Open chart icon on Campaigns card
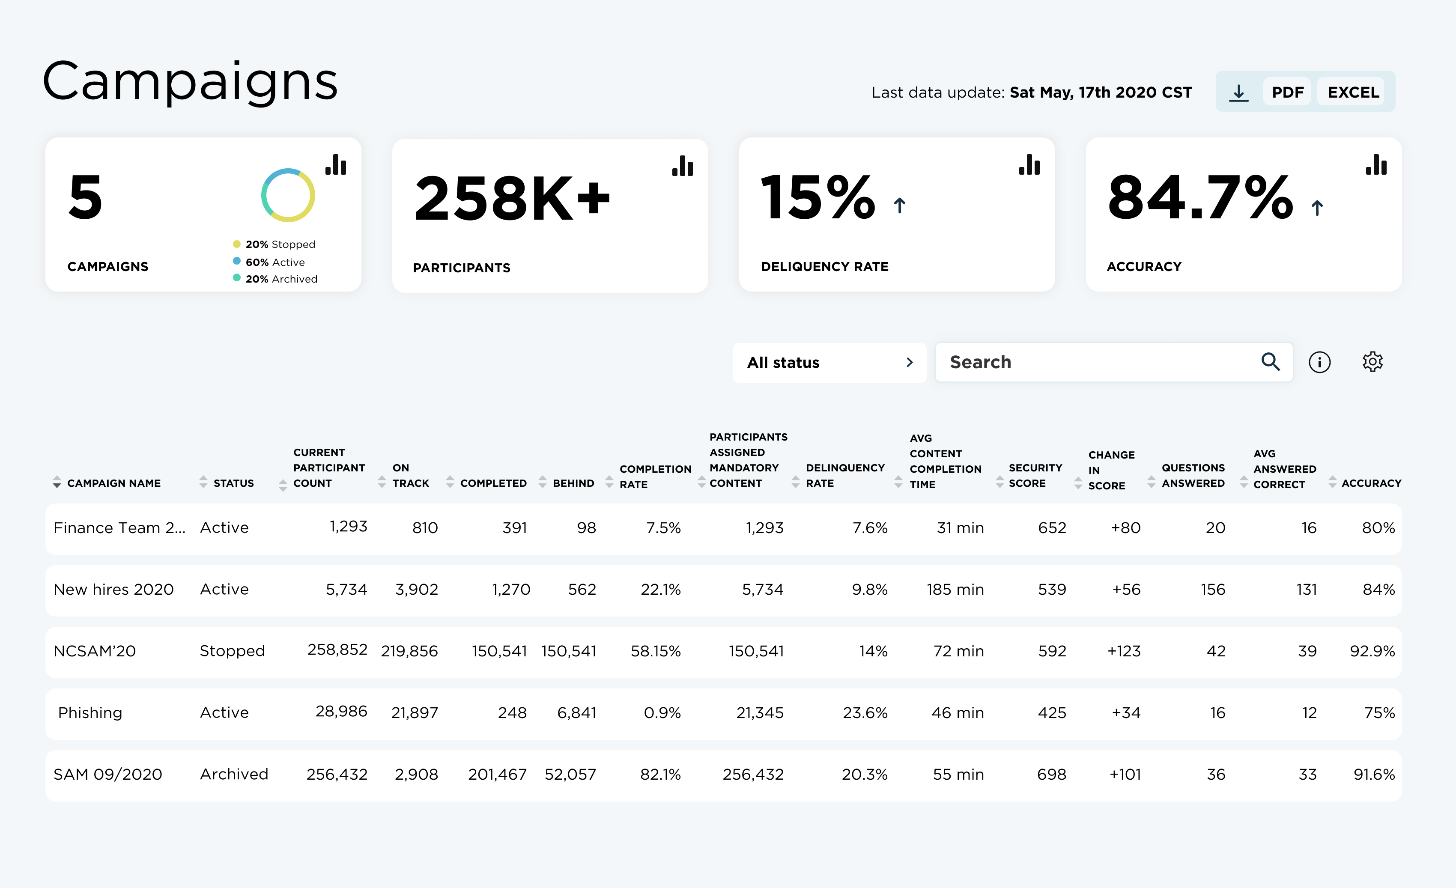Screen dimensions: 1456x888 336,165
